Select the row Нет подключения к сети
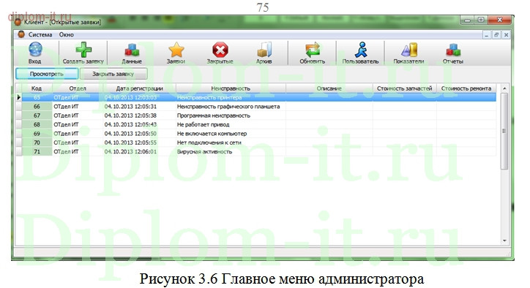Image resolution: width=530 pixels, height=288 pixels. [256, 143]
